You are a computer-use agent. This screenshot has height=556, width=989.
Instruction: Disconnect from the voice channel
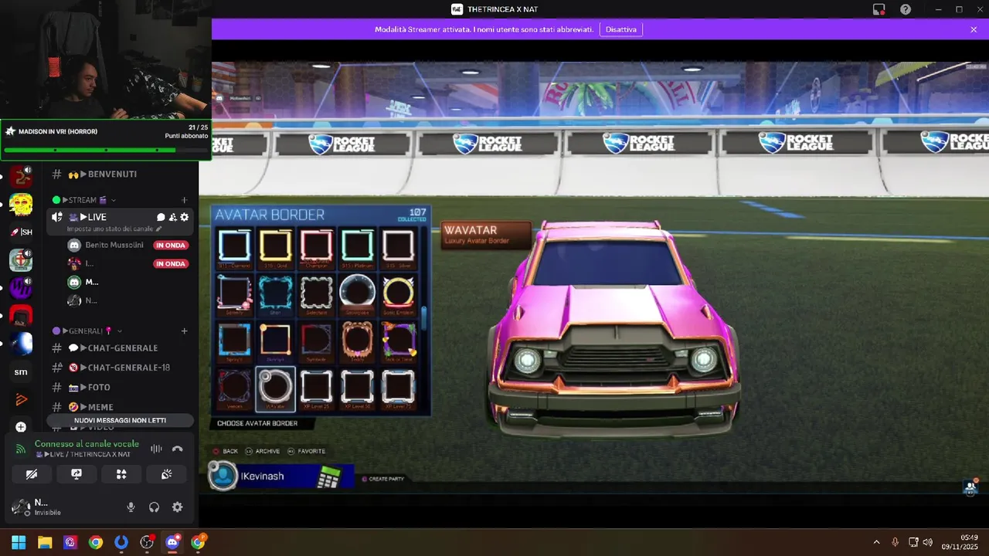(177, 449)
